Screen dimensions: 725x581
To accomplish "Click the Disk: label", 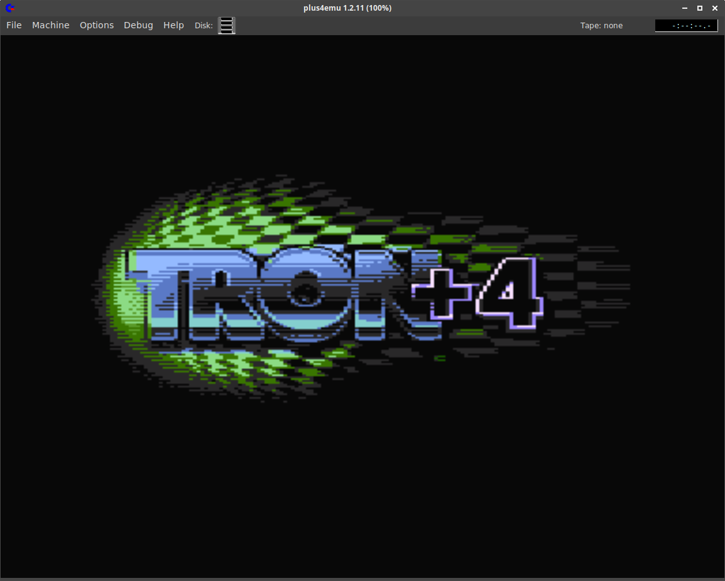I will click(204, 26).
